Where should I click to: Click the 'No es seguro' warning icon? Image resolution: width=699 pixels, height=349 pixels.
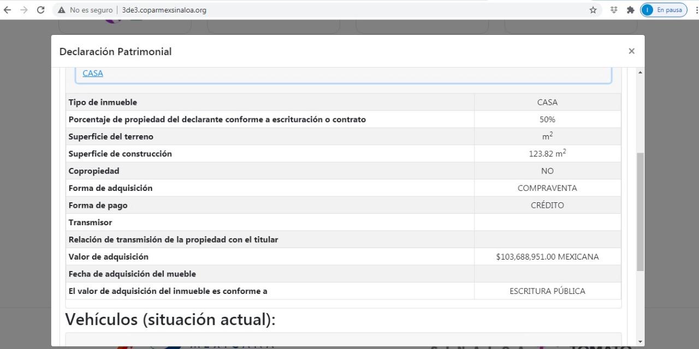pos(62,10)
